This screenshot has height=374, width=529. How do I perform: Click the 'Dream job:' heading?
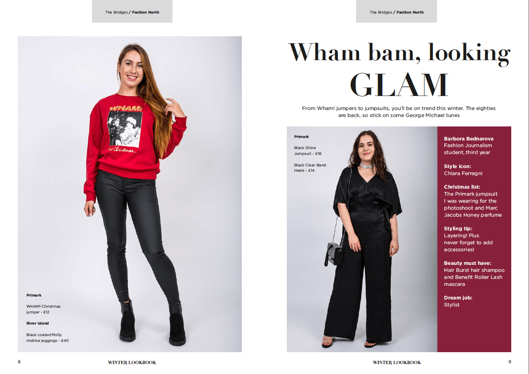458,298
